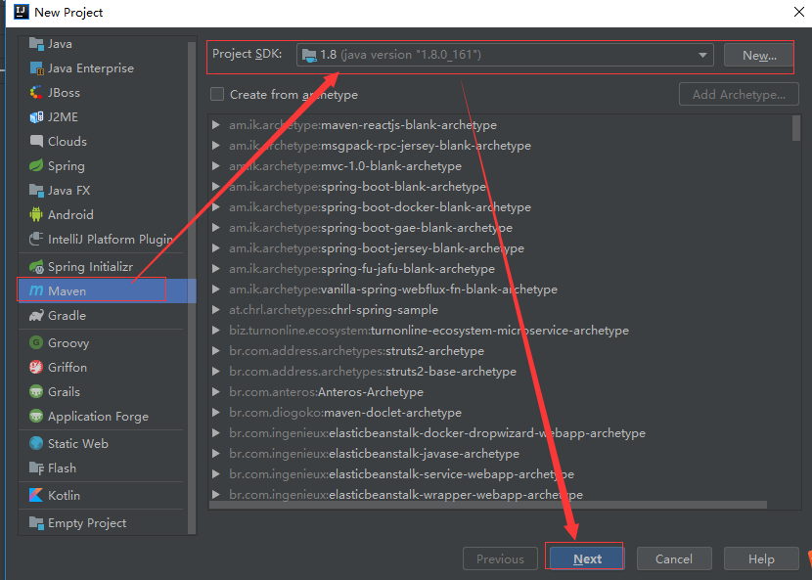
Task: Select the Spring leaf icon
Action: point(36,165)
